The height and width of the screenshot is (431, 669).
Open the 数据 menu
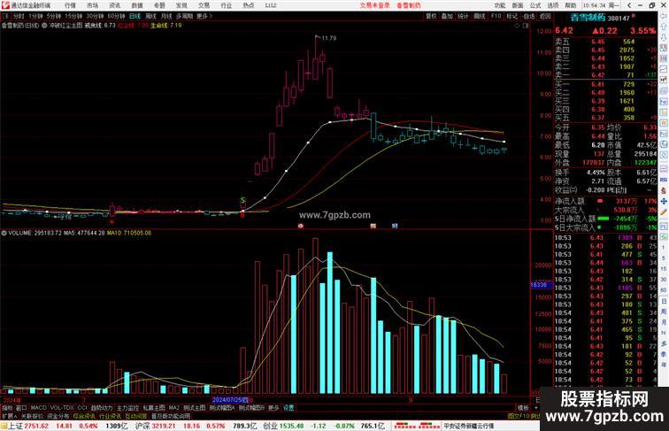[137, 5]
